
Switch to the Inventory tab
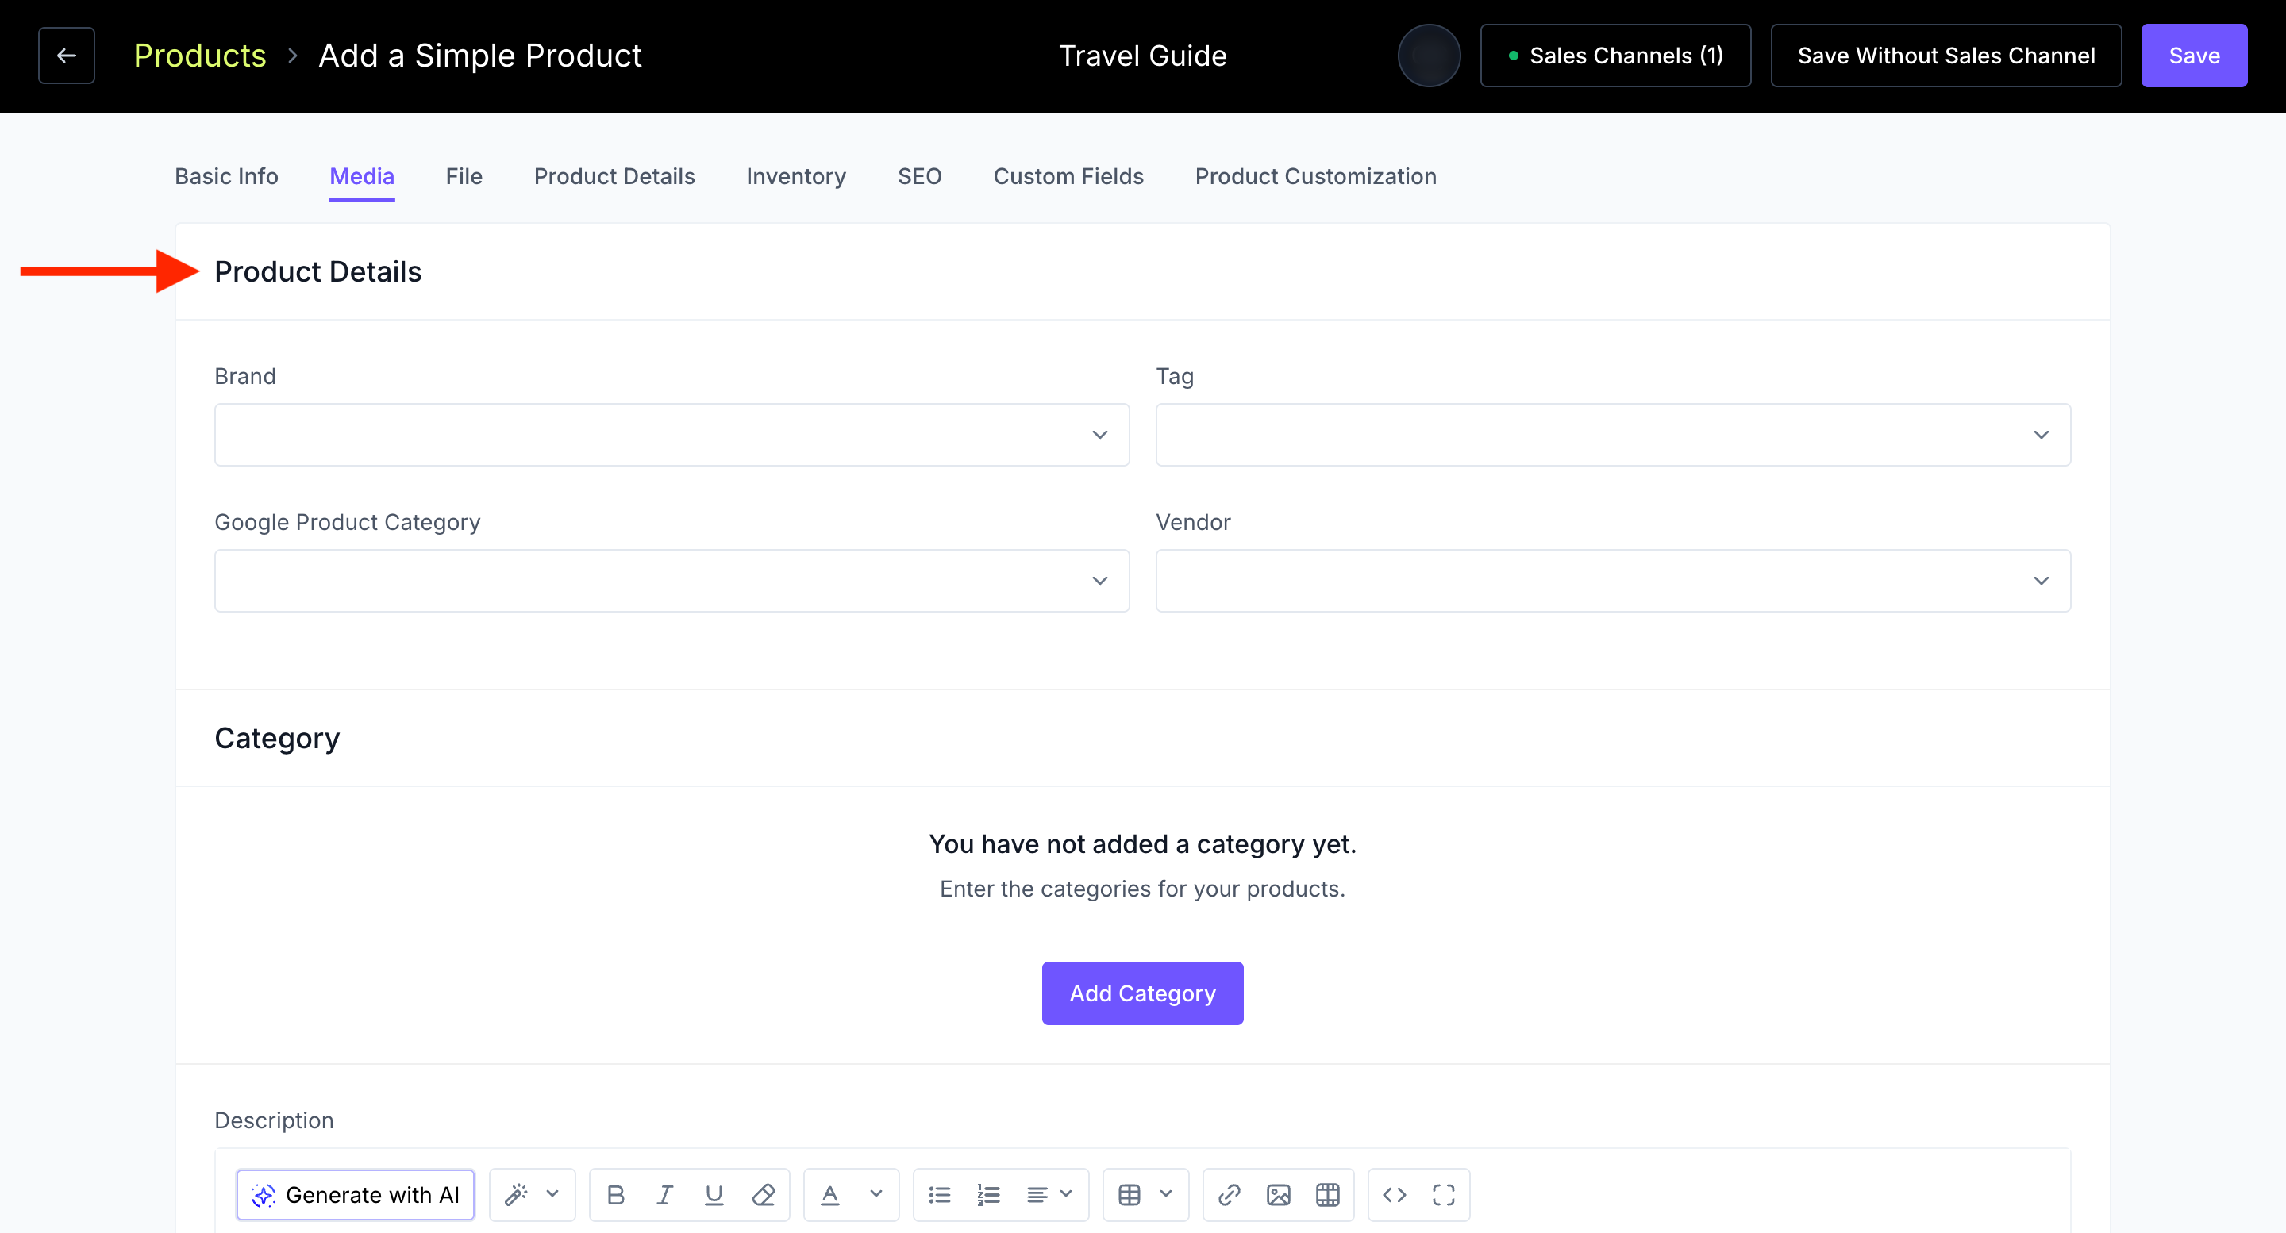796,176
